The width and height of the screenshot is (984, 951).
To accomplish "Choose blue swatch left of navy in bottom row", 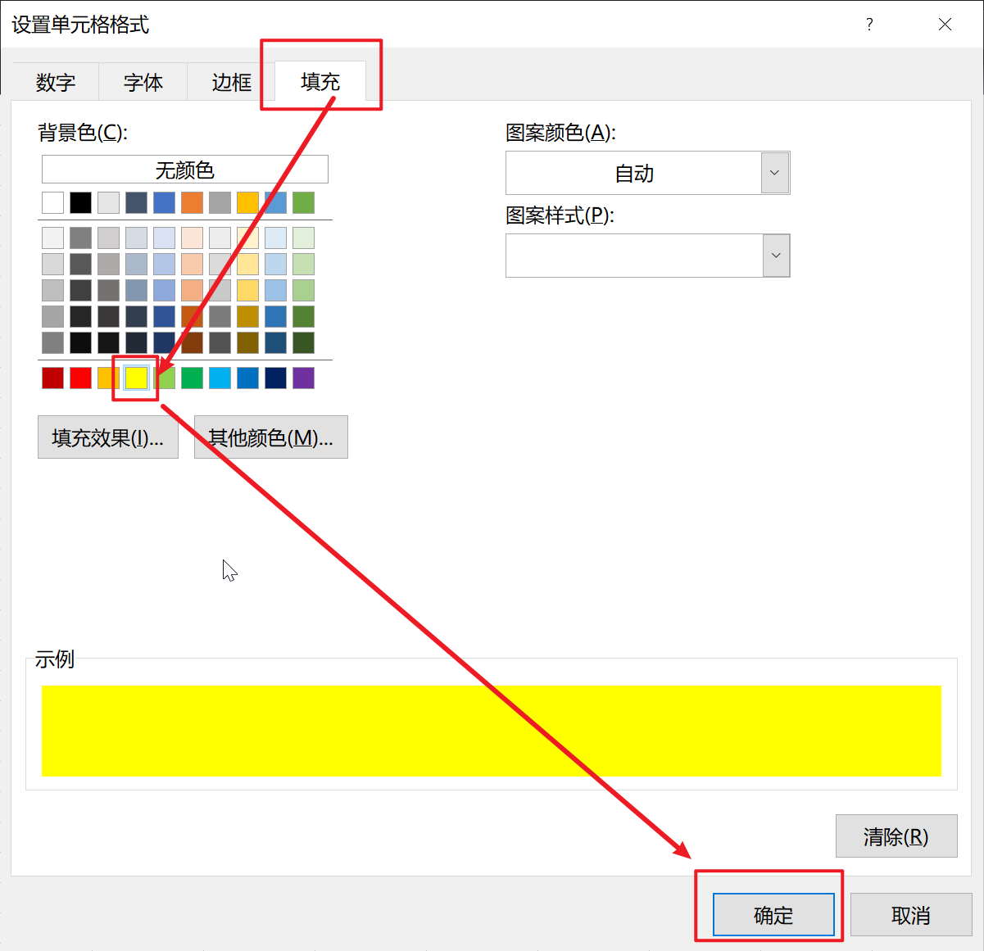I will [x=248, y=378].
